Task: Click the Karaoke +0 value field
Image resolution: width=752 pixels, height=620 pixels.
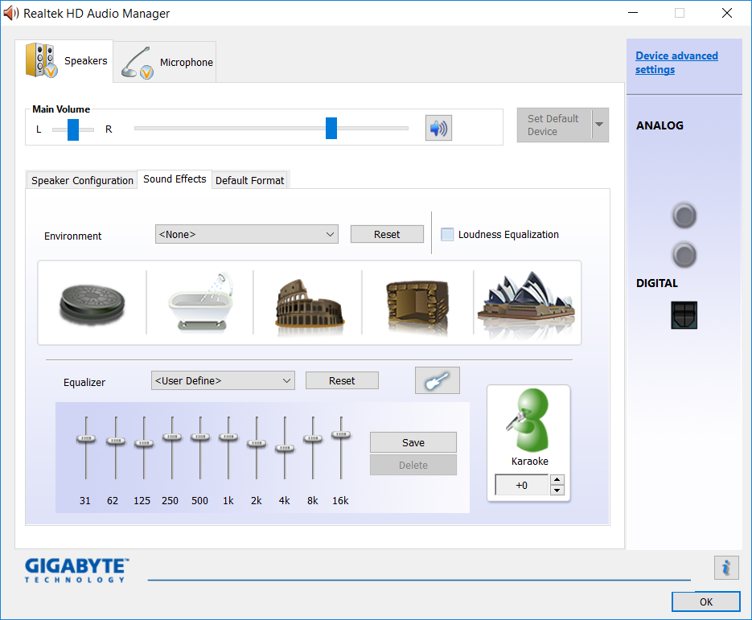Action: (522, 485)
